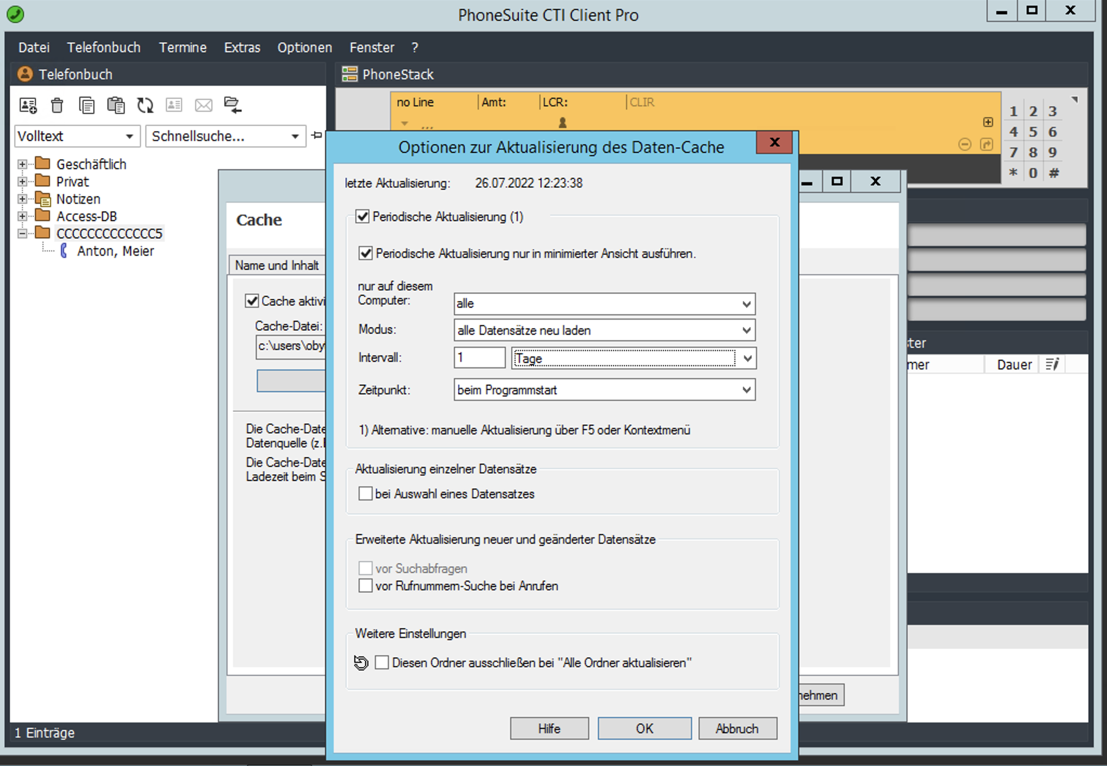Viewport: 1107px width, 766px height.
Task: Click the PhoneStack panel icon
Action: (x=350, y=74)
